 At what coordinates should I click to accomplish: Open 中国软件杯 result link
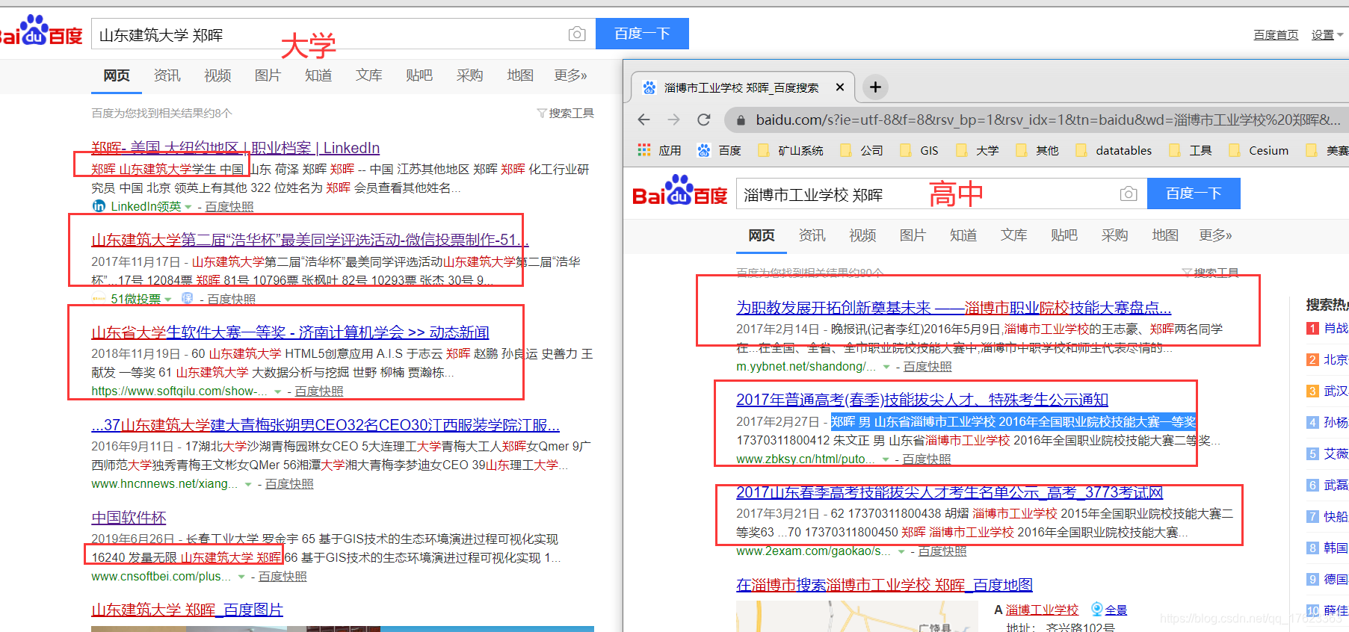[129, 518]
